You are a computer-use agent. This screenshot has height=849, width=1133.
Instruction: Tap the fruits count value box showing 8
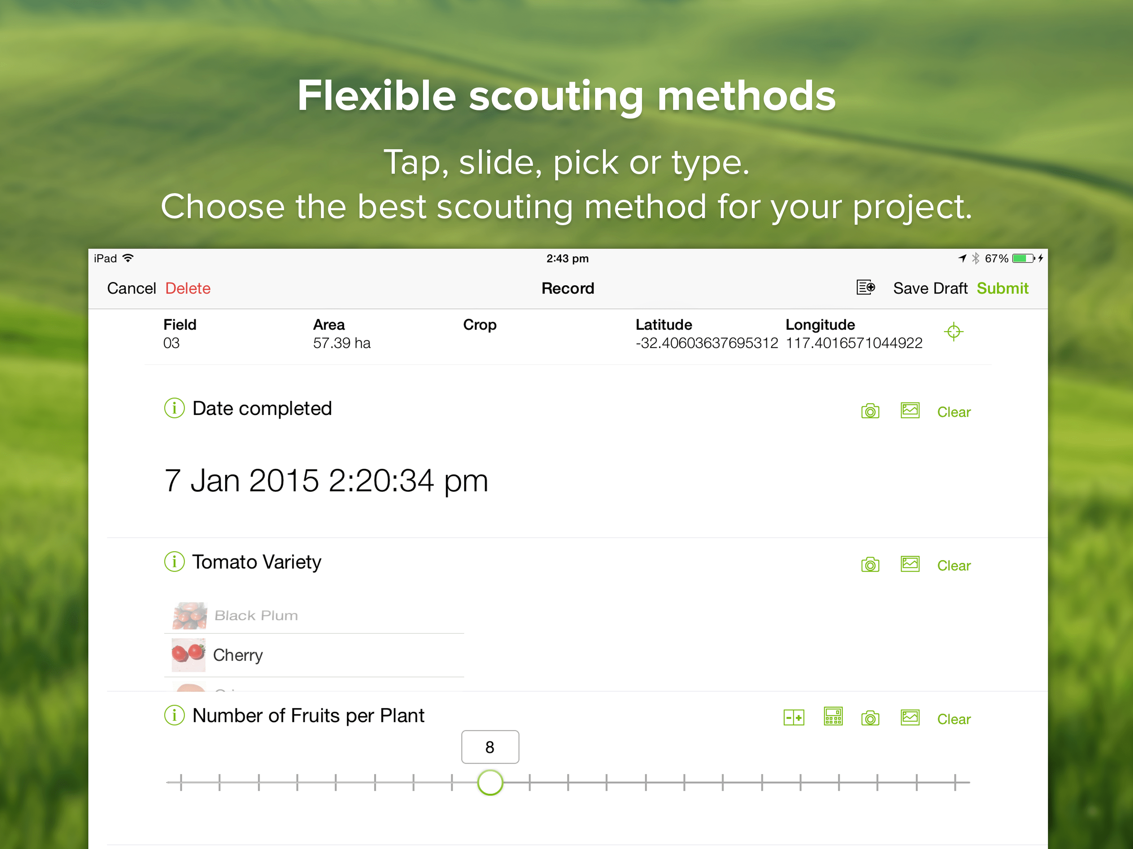(x=490, y=747)
